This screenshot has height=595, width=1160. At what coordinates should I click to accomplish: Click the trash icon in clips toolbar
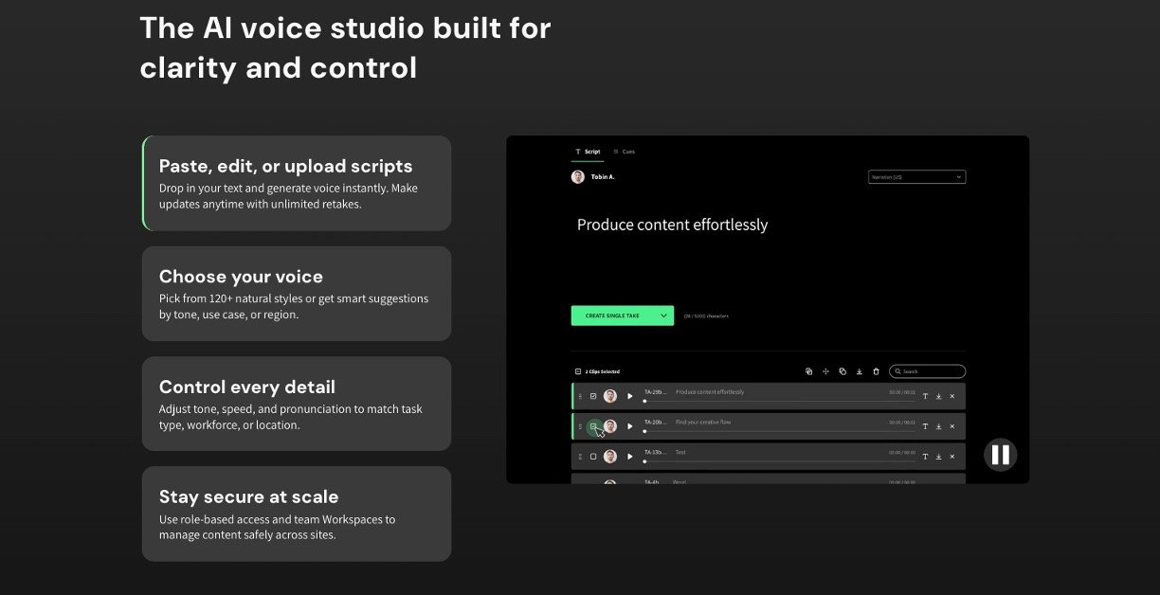[876, 371]
